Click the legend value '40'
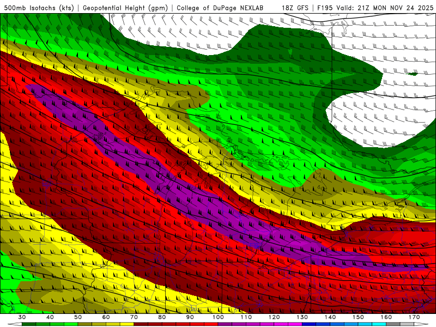The image size is (436, 327). tap(50, 317)
